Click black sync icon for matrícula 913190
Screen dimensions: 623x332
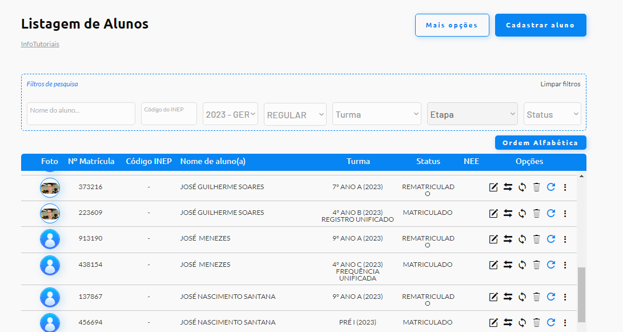(x=522, y=239)
